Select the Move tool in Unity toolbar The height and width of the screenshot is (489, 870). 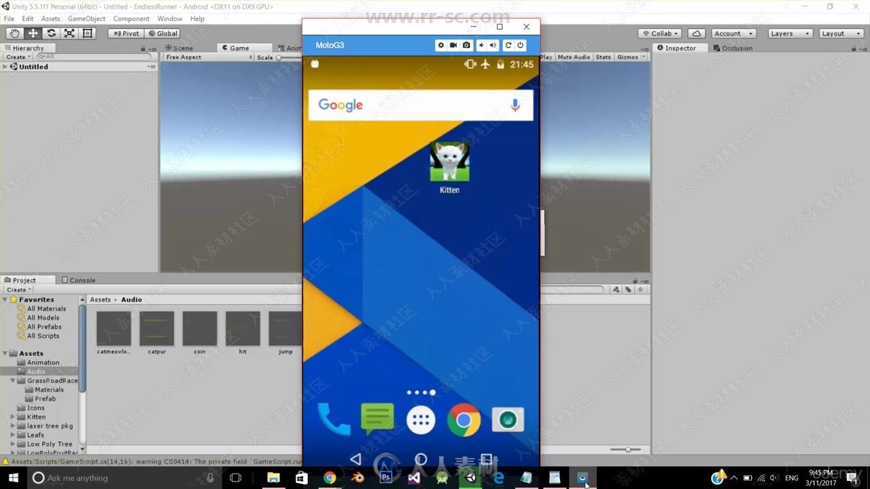33,33
